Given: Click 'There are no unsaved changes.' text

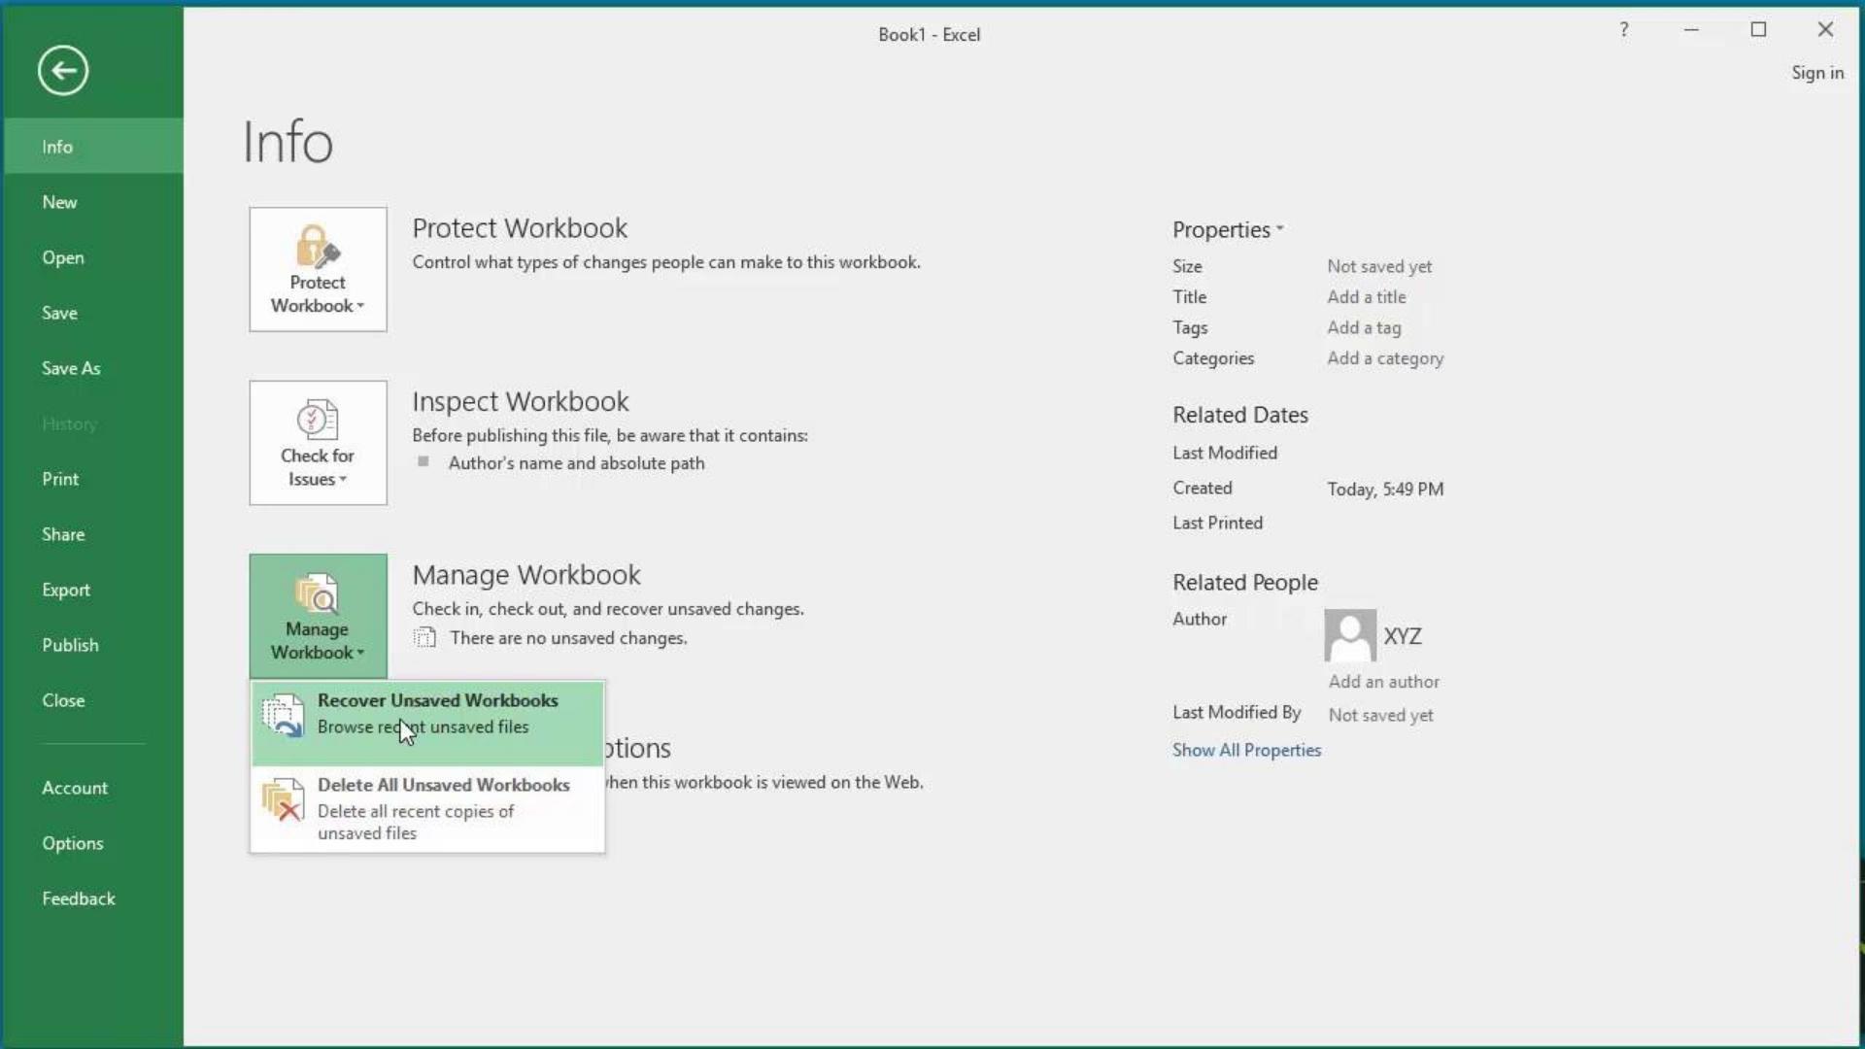Looking at the screenshot, I should click(568, 638).
